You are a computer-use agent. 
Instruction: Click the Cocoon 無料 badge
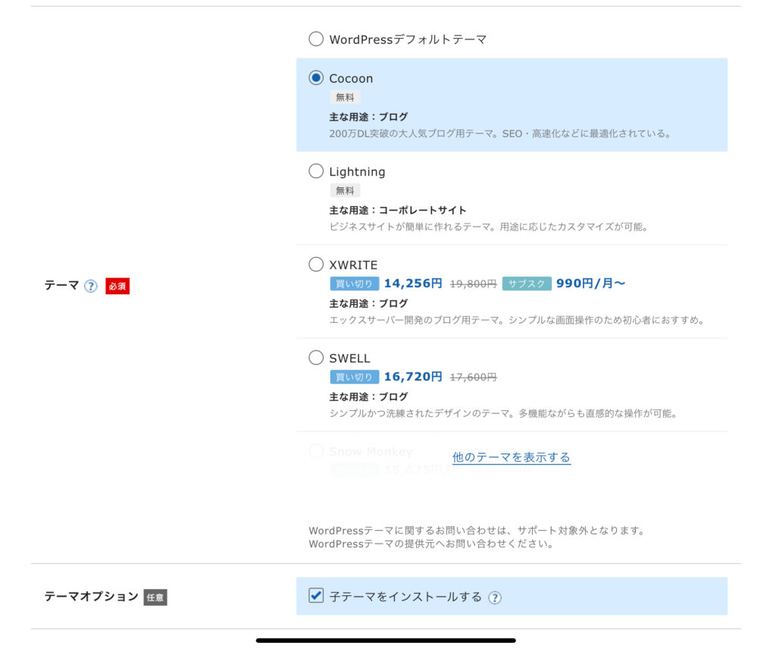pos(345,98)
